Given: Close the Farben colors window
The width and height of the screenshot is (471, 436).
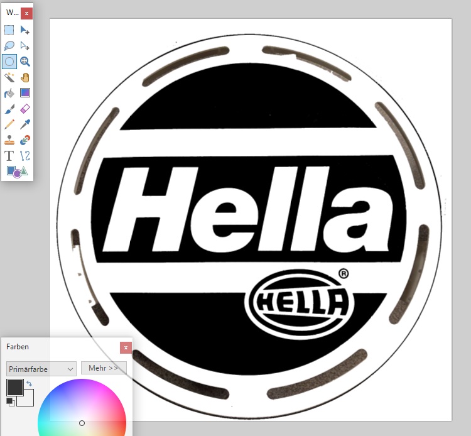Looking at the screenshot, I should [126, 347].
